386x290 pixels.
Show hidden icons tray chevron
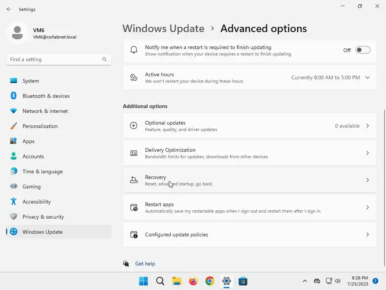click(x=305, y=281)
